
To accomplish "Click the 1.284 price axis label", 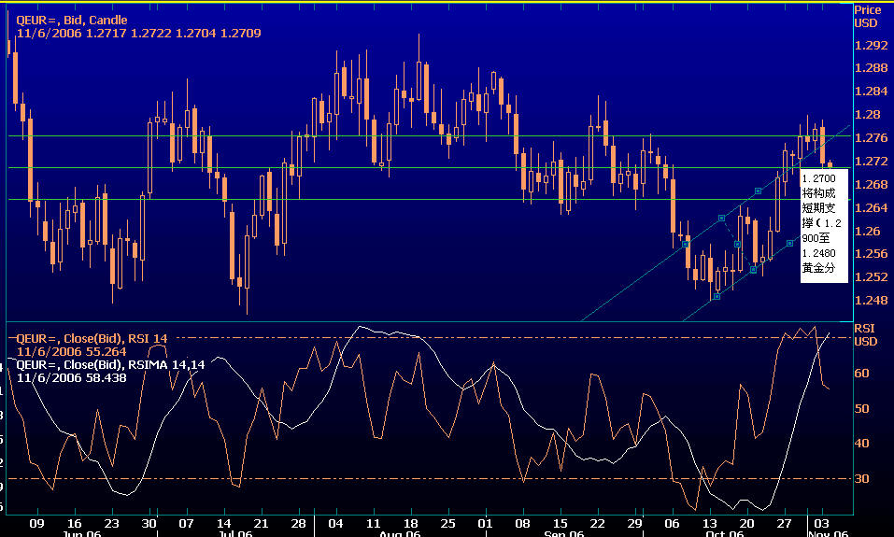I will tap(871, 92).
